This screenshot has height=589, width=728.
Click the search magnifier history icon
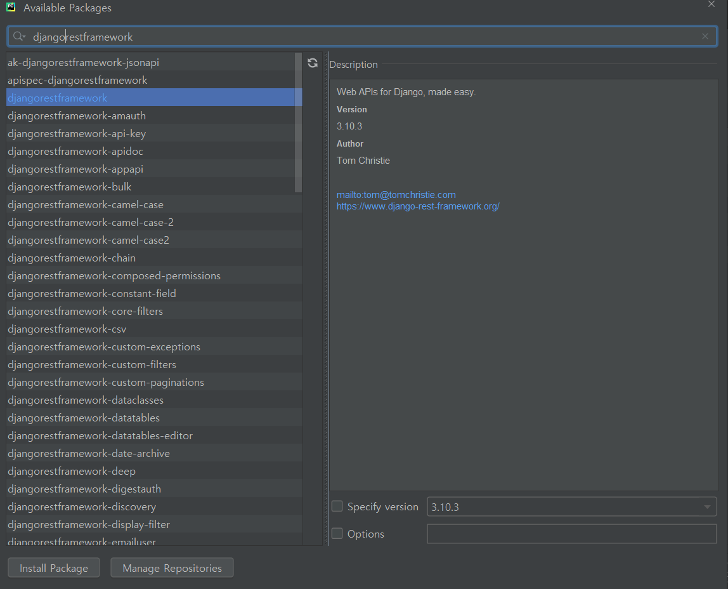[x=19, y=36]
